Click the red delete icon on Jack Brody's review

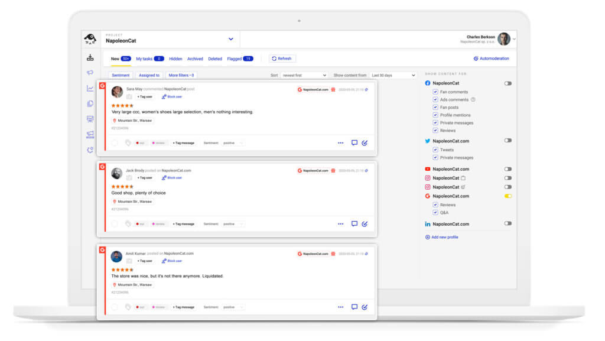point(333,170)
